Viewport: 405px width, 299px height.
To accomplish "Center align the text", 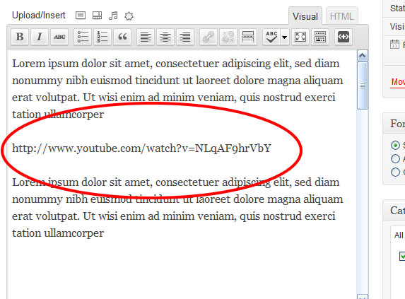I will 165,37.
